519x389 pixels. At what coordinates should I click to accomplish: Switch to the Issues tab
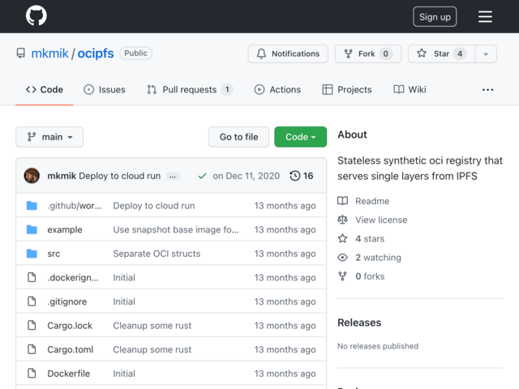click(x=105, y=90)
